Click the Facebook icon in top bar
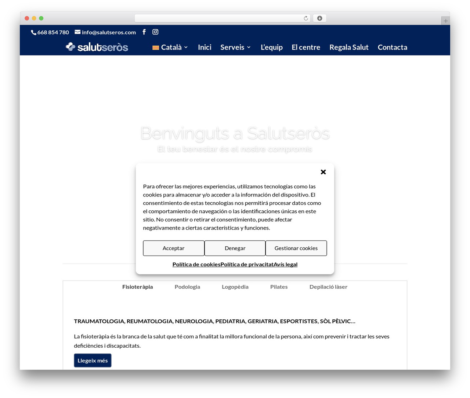The height and width of the screenshot is (398, 470). (x=144, y=32)
